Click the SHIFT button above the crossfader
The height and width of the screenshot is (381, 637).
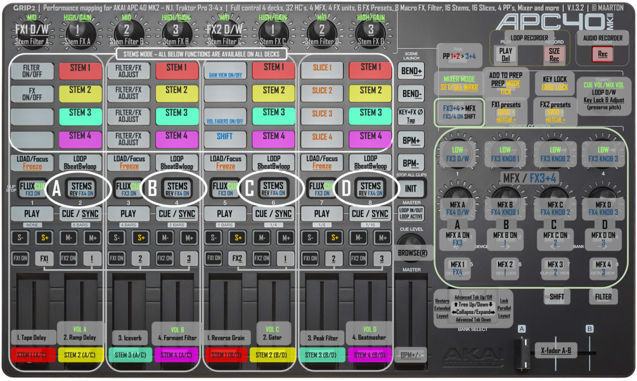pyautogui.click(x=557, y=297)
